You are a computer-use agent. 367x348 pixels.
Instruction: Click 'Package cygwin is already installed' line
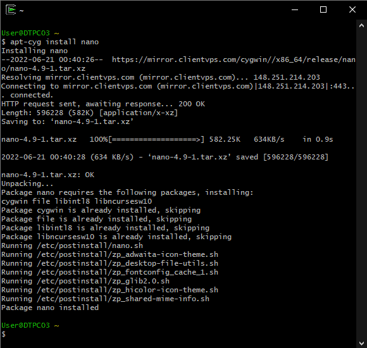pos(101,210)
